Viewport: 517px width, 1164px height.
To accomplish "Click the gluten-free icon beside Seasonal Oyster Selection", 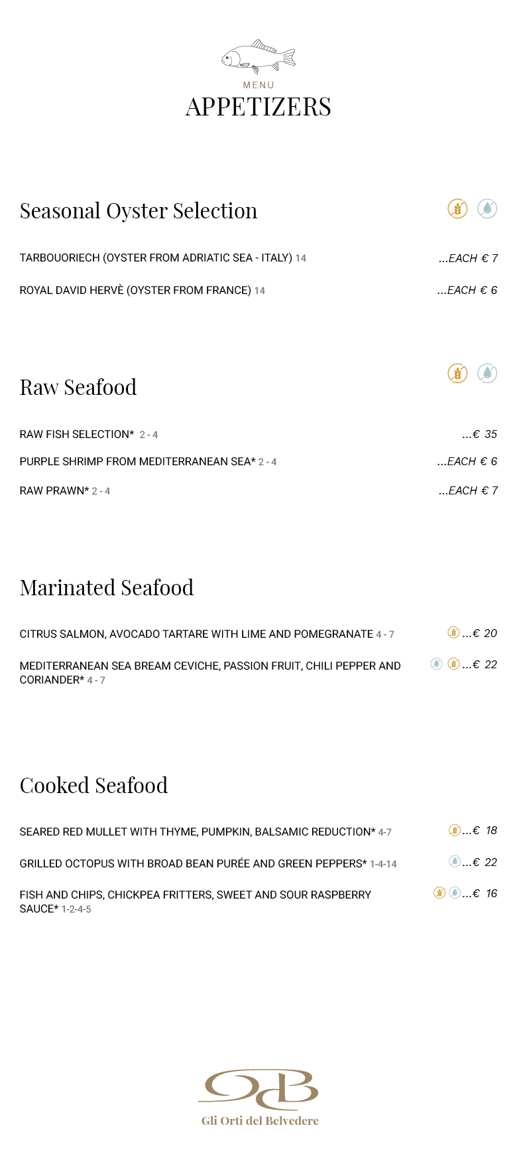I will [x=457, y=209].
